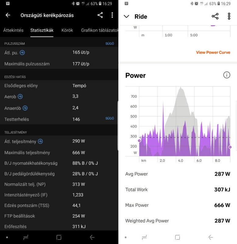Viewport: 237px width, 244px height.
Task: Tap the Recents button in left navigation bar
Action: click(26, 237)
